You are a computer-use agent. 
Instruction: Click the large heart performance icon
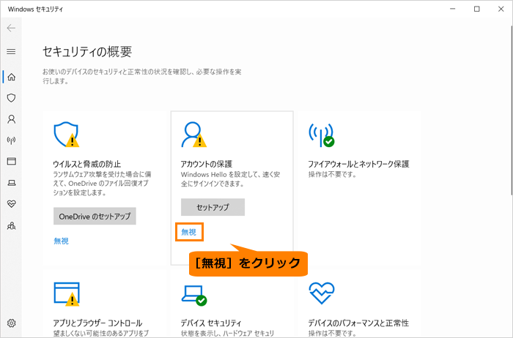point(322,293)
